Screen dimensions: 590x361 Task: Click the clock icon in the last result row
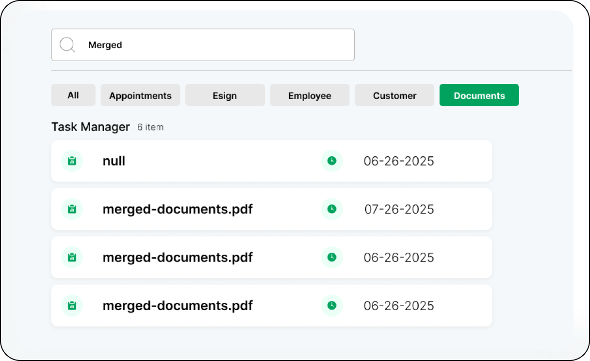pyautogui.click(x=332, y=306)
